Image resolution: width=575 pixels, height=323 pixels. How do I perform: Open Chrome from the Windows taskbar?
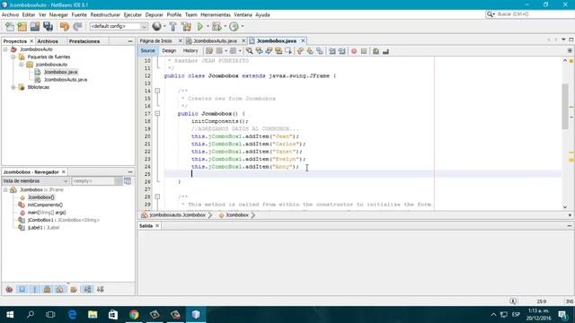point(134,315)
